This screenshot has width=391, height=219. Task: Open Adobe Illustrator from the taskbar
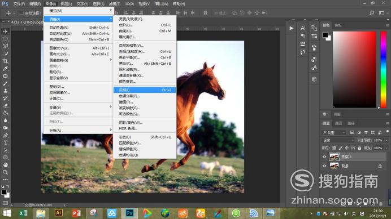click(x=59, y=213)
